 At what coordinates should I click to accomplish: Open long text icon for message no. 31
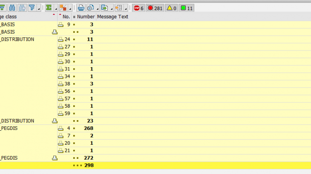click(60, 69)
